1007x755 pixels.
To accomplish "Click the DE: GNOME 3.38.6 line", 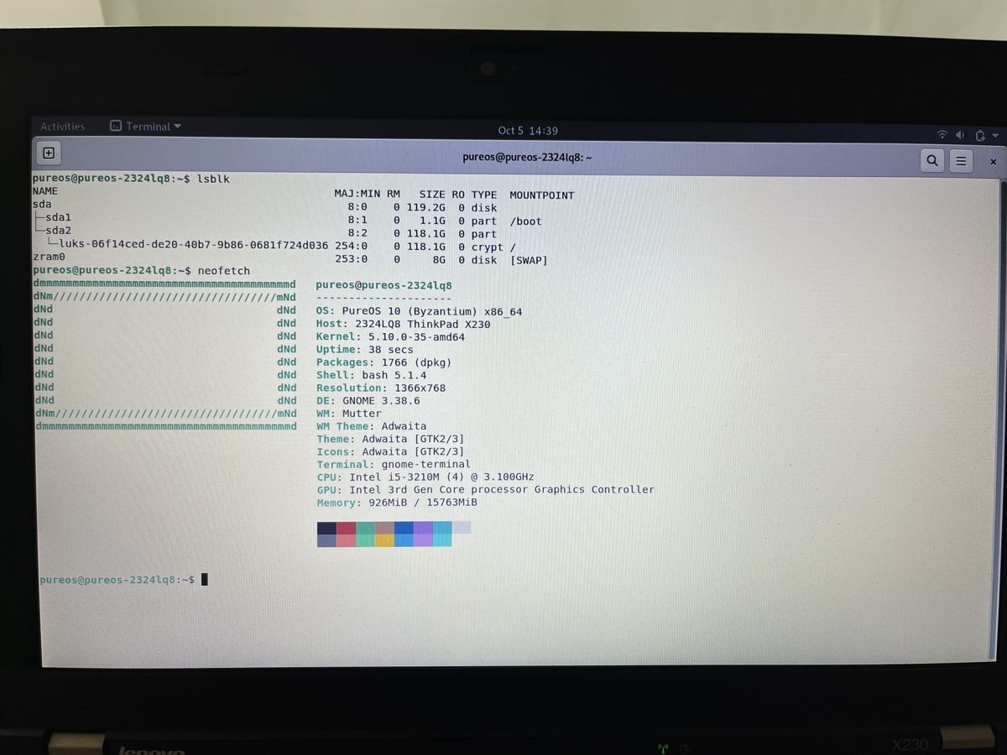I will [368, 401].
